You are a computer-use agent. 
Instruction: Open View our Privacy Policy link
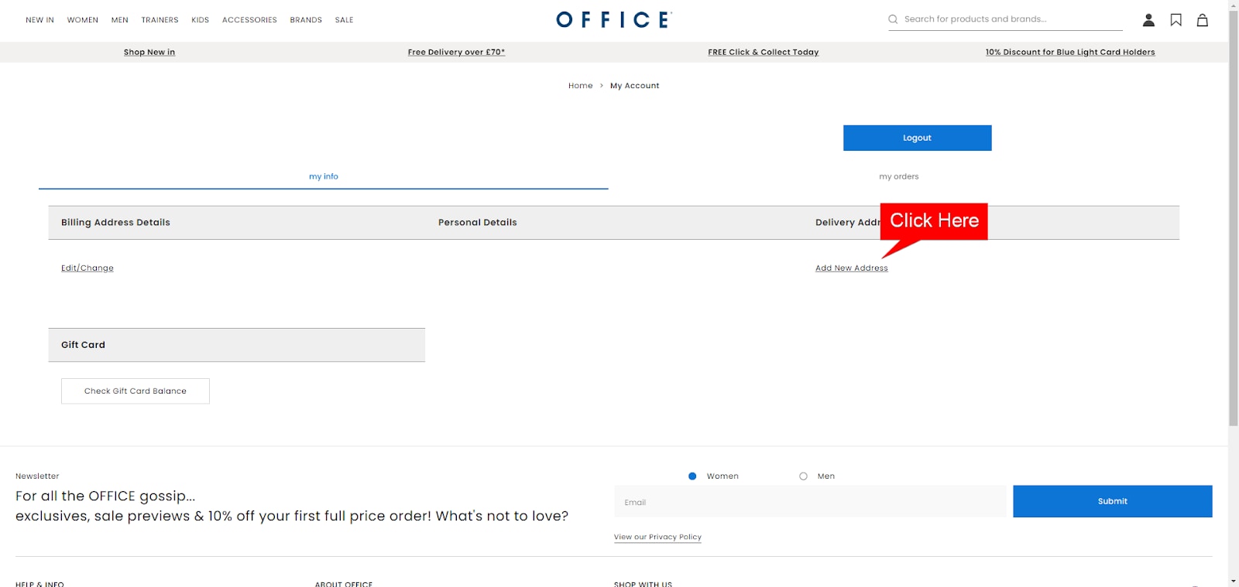coord(657,537)
